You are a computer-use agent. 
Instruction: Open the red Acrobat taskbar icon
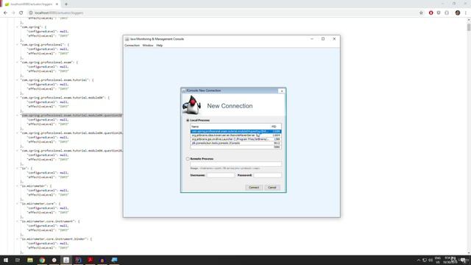90,260
